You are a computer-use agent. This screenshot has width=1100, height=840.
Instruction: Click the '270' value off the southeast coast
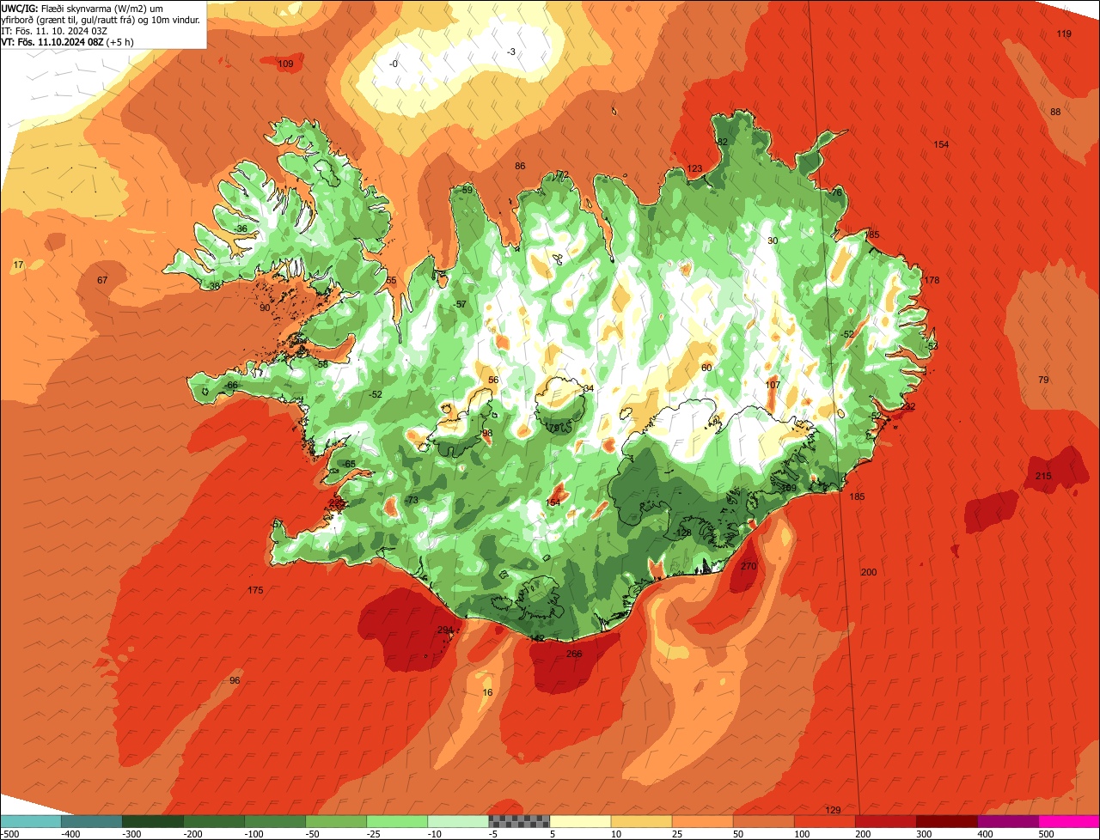749,567
